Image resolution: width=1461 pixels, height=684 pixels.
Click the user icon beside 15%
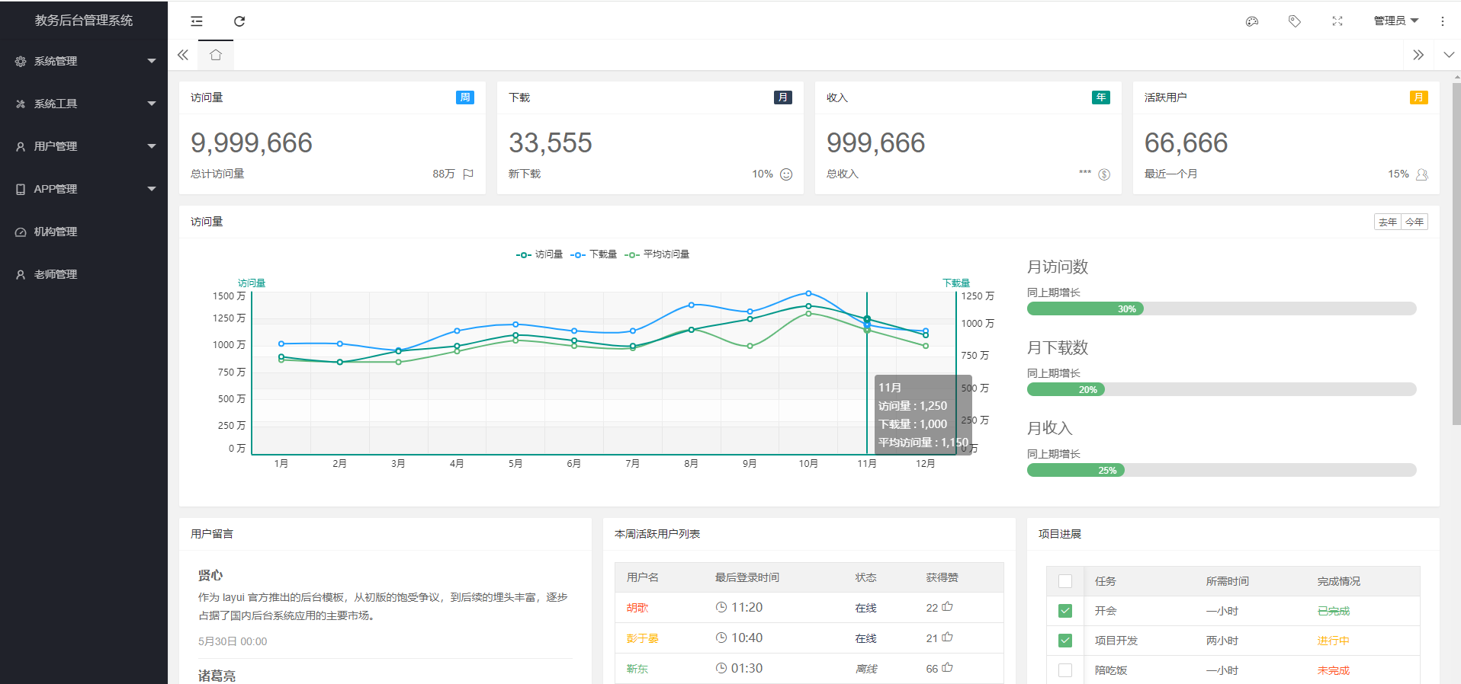point(1422,174)
